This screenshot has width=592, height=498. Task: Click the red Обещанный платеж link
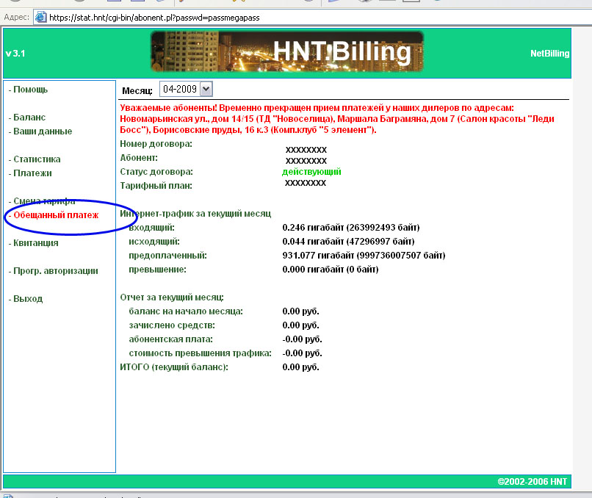pos(56,215)
